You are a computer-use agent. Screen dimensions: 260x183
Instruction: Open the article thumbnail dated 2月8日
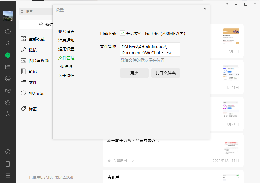[231, 37]
